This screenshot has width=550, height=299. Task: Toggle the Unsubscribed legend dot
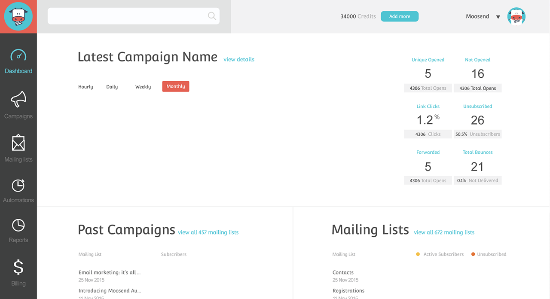[x=473, y=254]
